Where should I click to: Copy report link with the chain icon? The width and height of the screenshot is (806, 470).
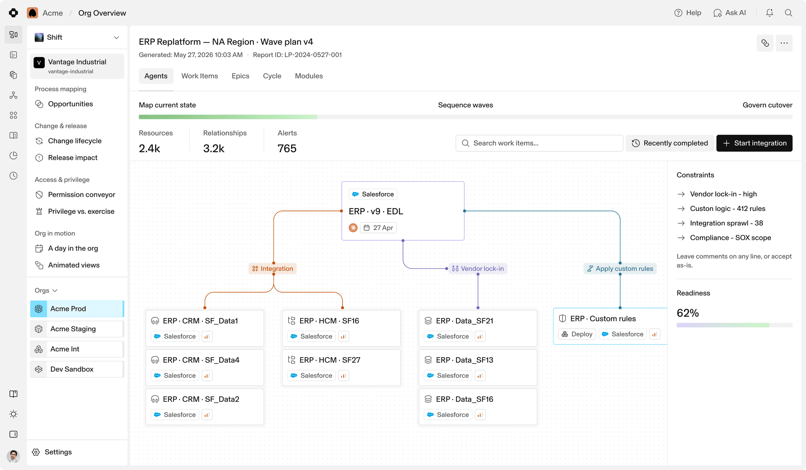(x=765, y=43)
